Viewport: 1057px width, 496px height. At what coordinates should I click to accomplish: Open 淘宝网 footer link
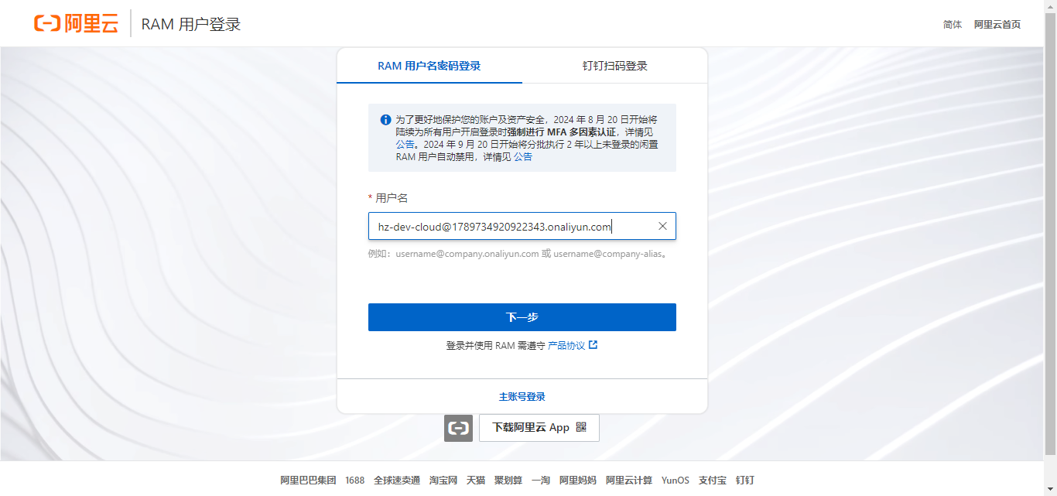pyautogui.click(x=443, y=480)
